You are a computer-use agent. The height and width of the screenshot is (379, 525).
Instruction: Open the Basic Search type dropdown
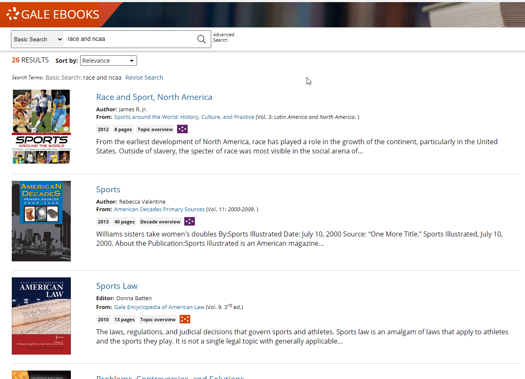(x=38, y=39)
